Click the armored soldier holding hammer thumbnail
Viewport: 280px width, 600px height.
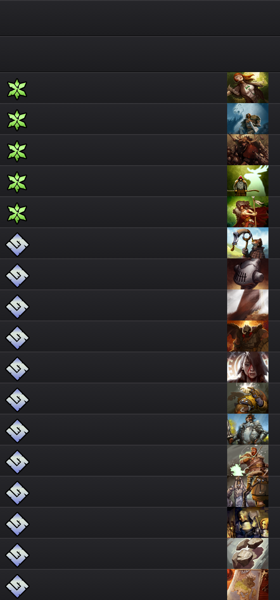pyautogui.click(x=248, y=523)
